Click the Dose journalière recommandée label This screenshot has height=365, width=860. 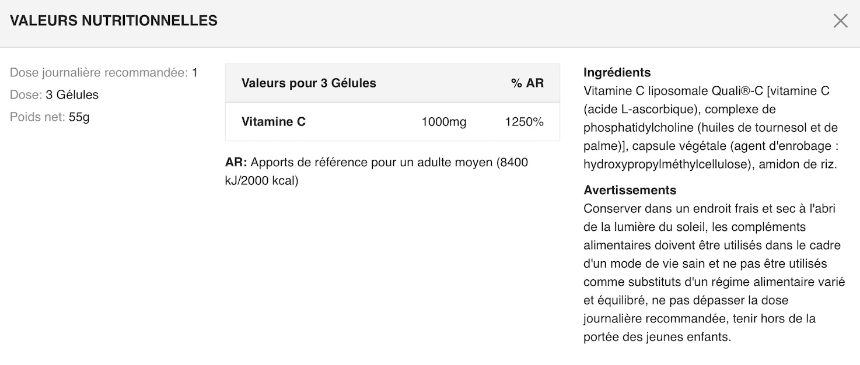(99, 73)
